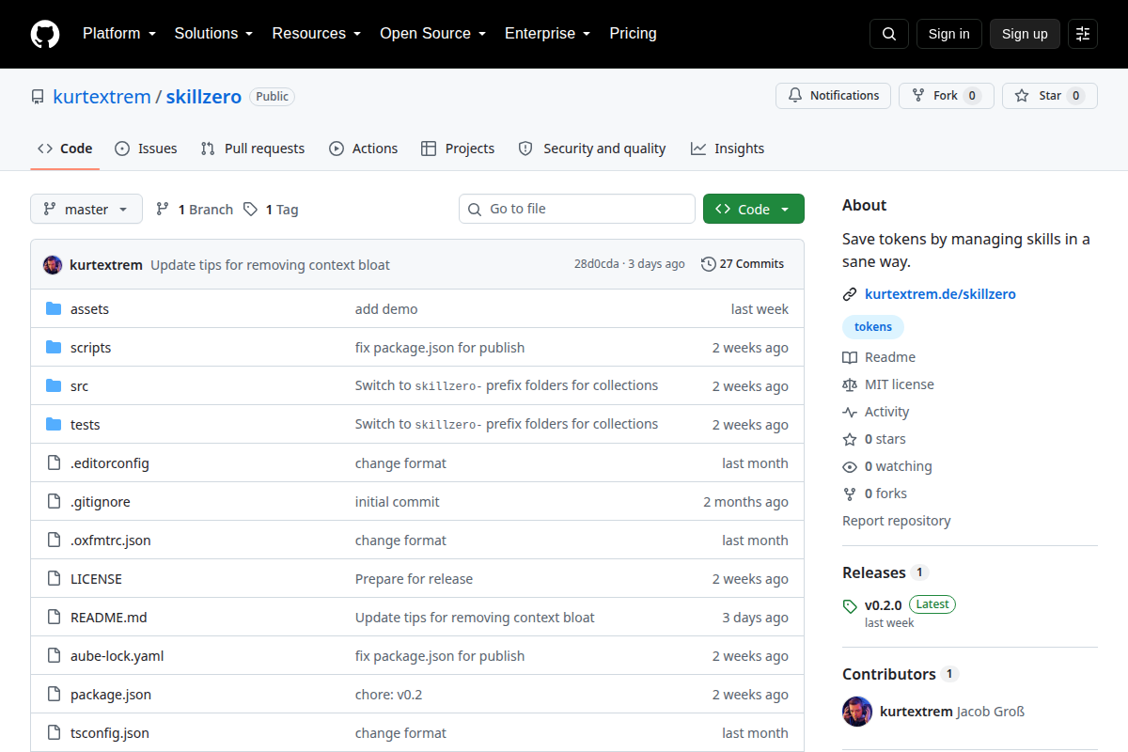Open commit hash 28d0cda
Image resolution: width=1128 pixels, height=752 pixels.
click(597, 264)
